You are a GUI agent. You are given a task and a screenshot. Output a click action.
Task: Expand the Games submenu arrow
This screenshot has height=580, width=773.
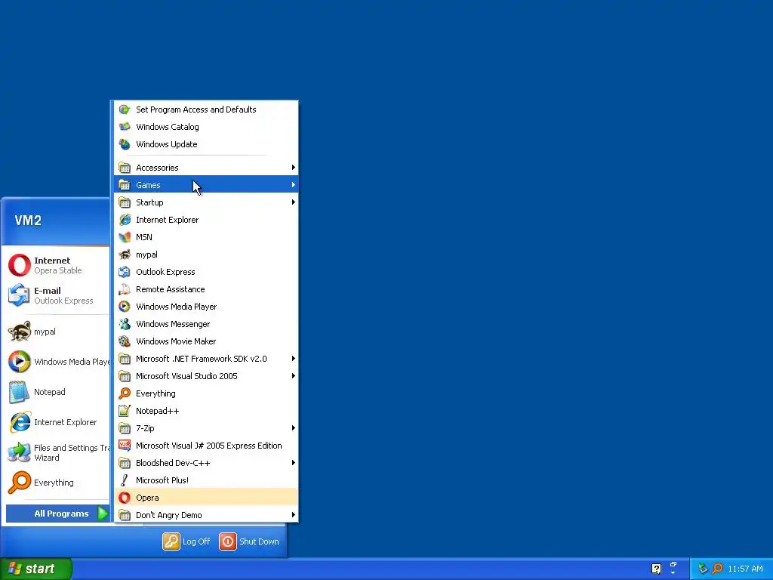294,185
